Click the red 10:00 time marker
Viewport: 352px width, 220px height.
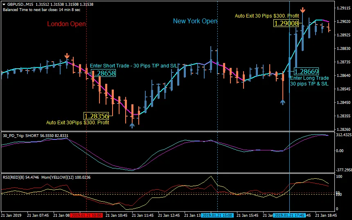[x=86, y=215]
